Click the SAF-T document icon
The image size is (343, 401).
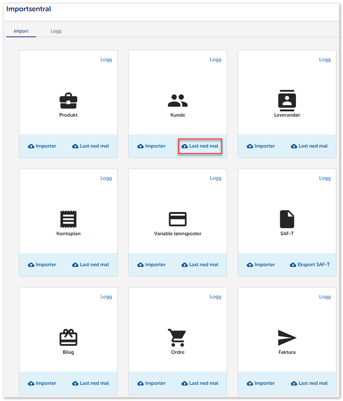287,219
